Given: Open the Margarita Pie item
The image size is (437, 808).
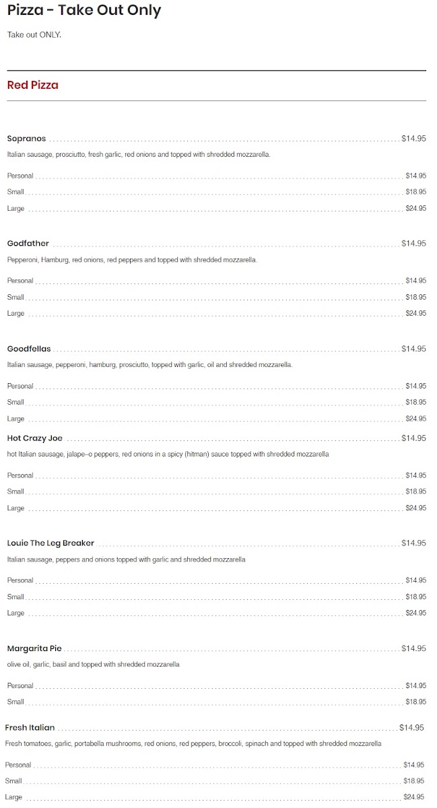Looking at the screenshot, I should (x=34, y=648).
